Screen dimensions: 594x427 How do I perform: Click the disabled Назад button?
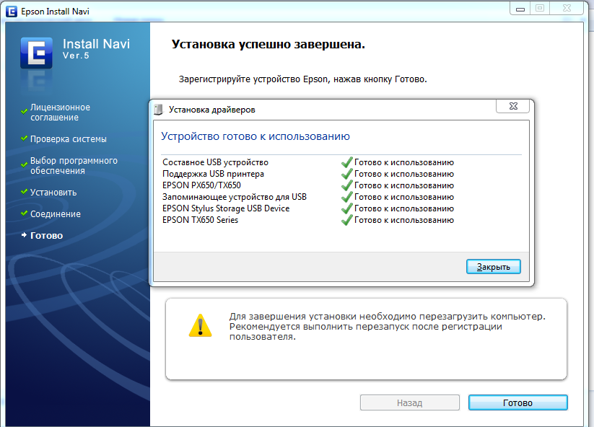tap(409, 402)
